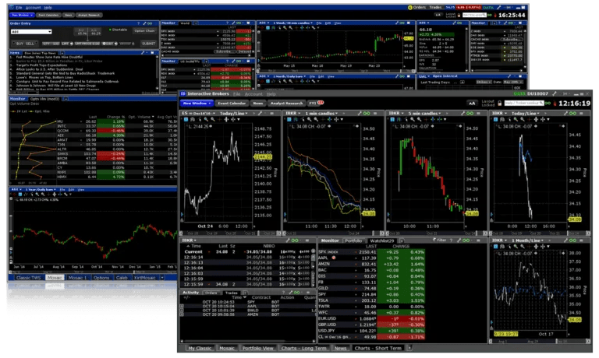Click the blue chart info icon on ES chart
Viewport: 599px width, 358px height.
(x=186, y=119)
